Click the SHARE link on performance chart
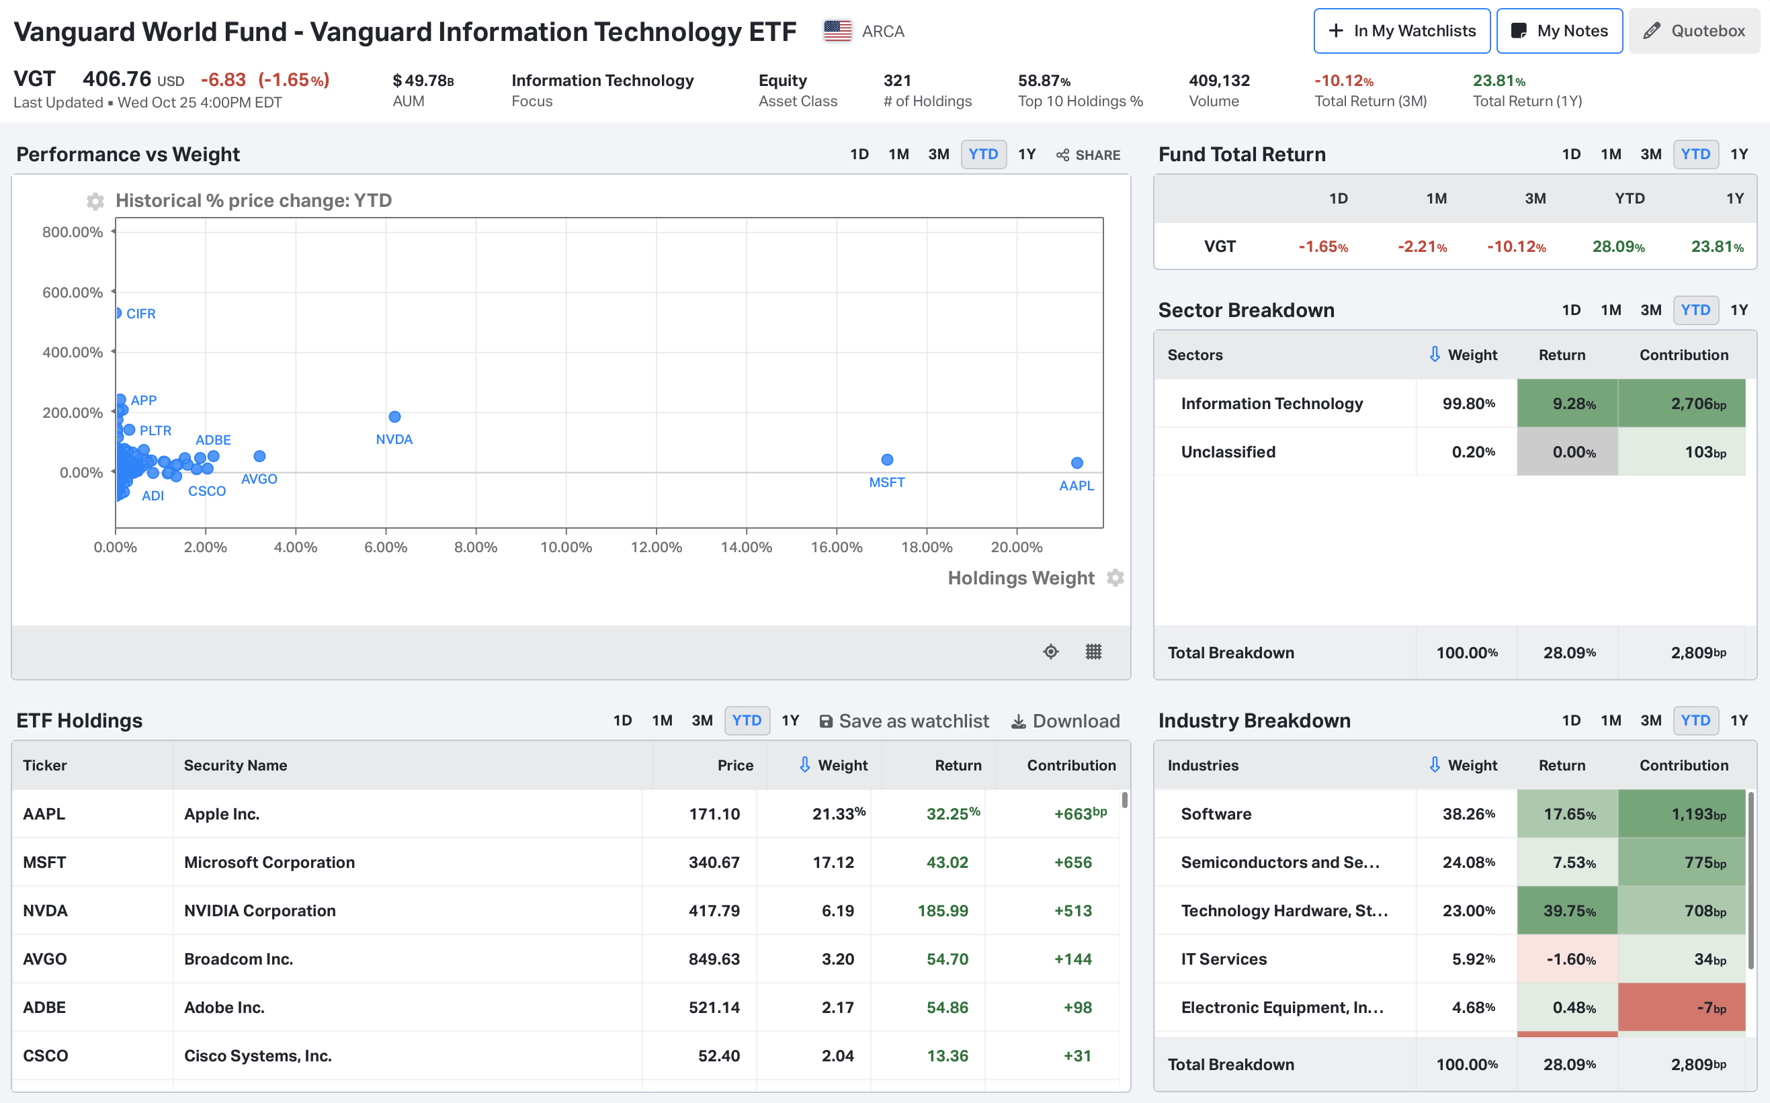 coord(1088,155)
